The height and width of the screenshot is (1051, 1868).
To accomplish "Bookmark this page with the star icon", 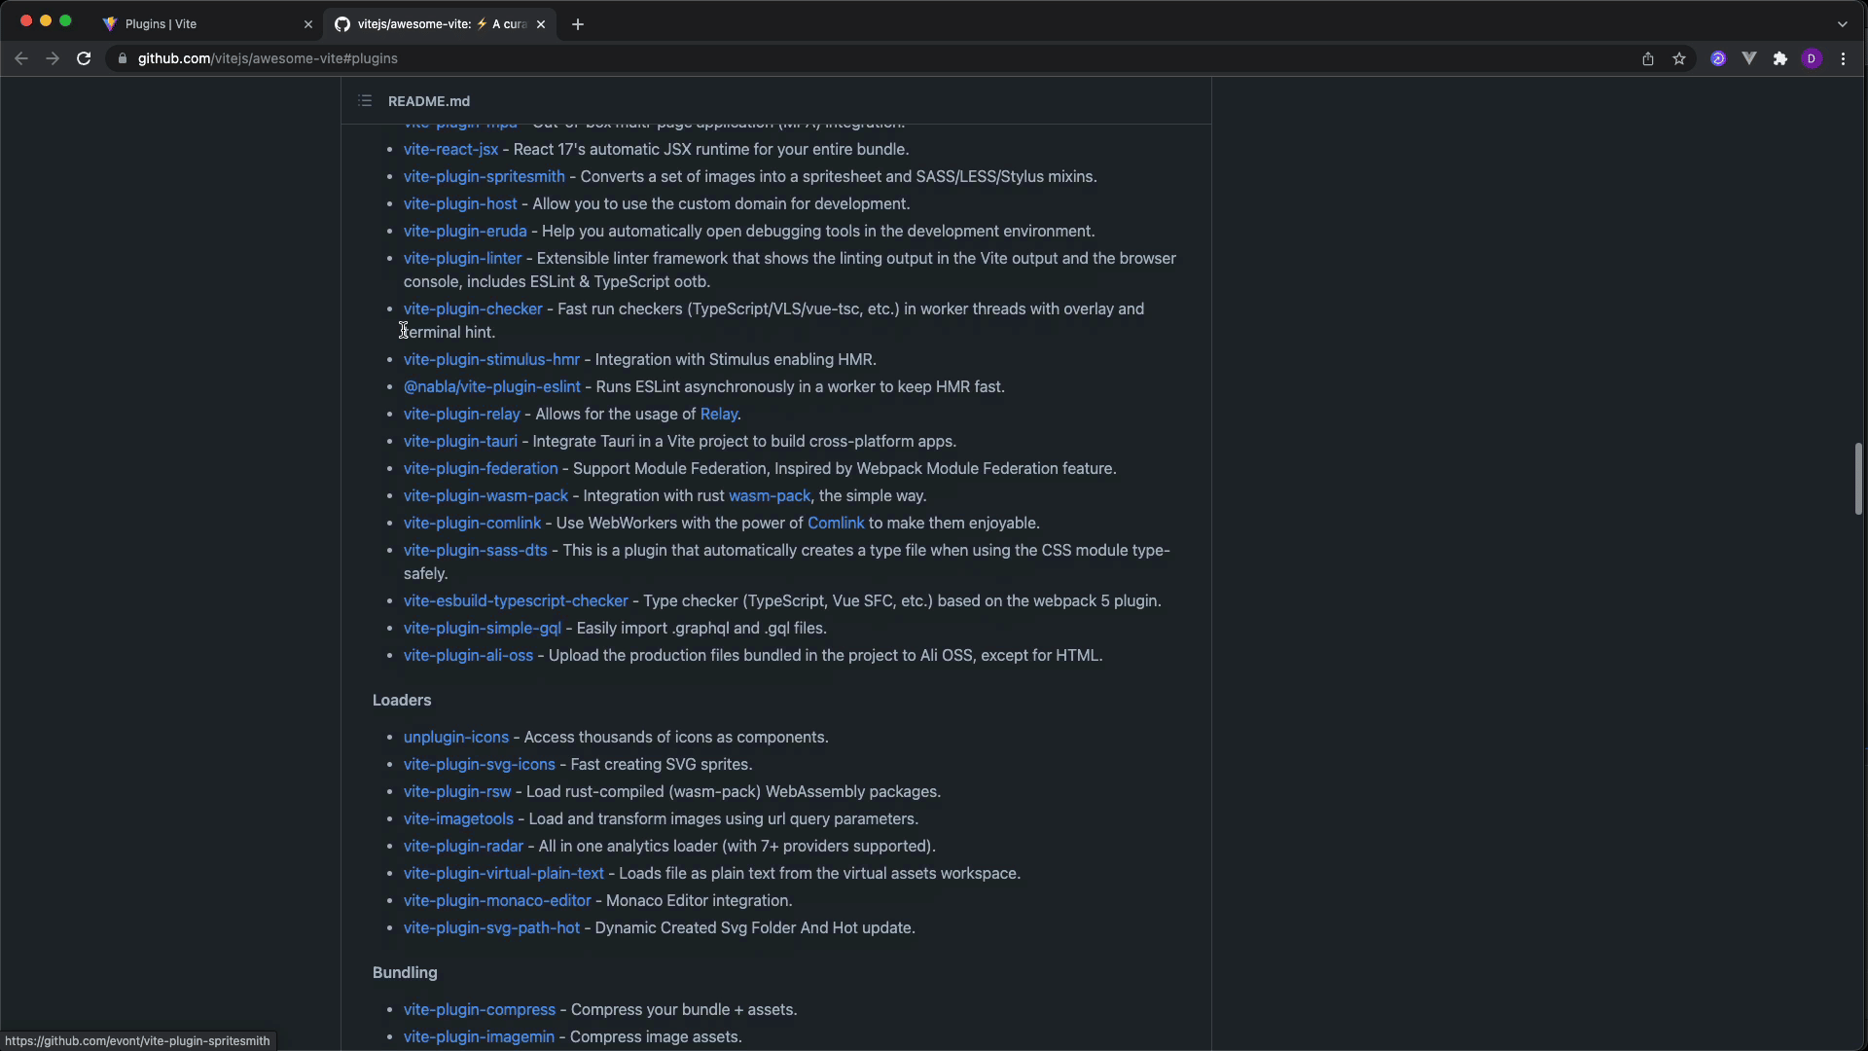I will [x=1679, y=58].
